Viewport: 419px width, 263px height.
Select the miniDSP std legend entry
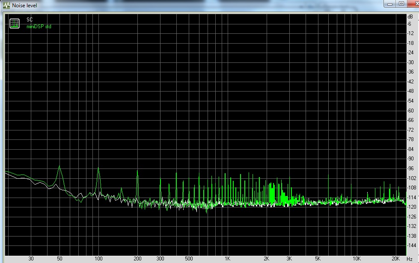coord(39,27)
